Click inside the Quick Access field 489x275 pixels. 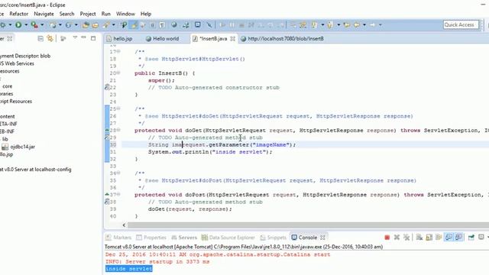point(461,24)
